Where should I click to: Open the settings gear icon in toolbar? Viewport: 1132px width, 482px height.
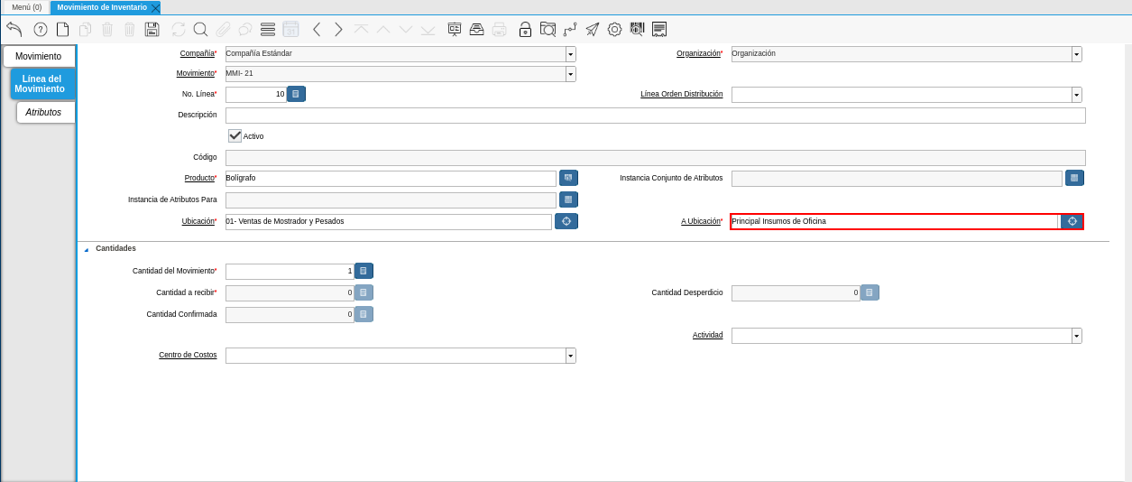pyautogui.click(x=614, y=29)
